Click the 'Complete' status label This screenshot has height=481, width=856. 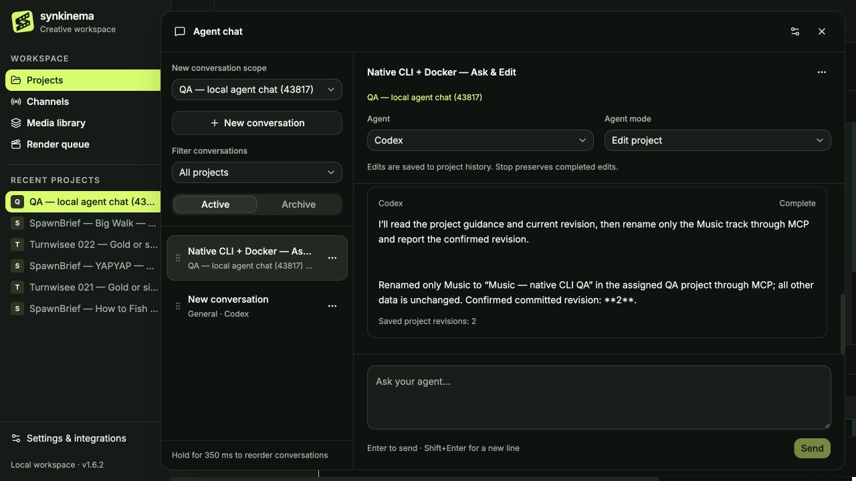797,203
